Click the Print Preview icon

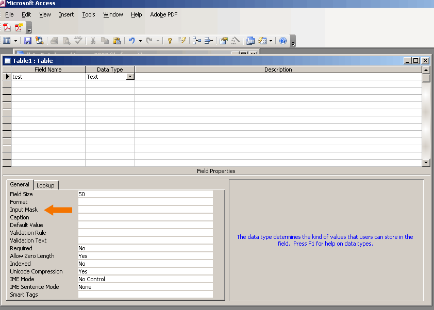(x=66, y=41)
